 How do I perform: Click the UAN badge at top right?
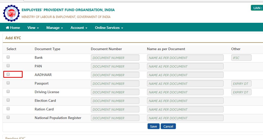[x=257, y=8]
